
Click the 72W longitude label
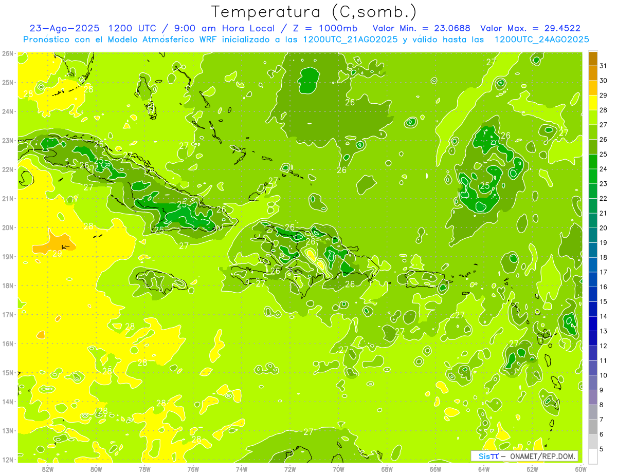coord(290,468)
